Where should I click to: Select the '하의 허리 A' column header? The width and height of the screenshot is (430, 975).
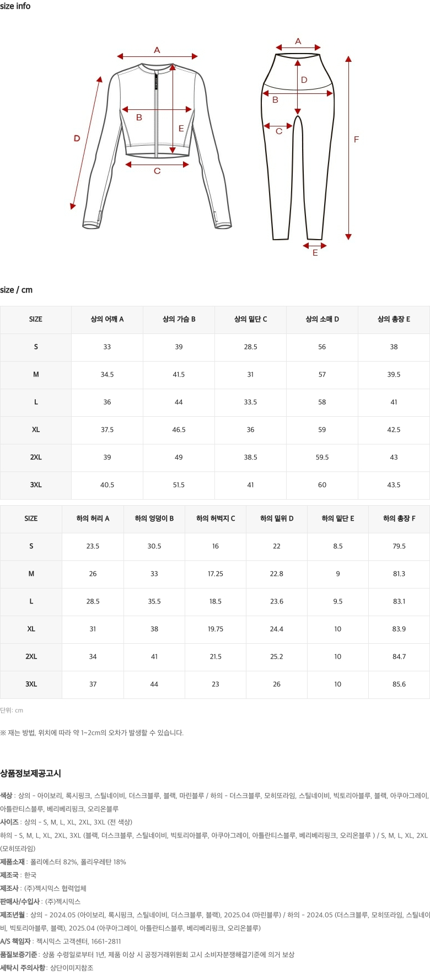(93, 518)
